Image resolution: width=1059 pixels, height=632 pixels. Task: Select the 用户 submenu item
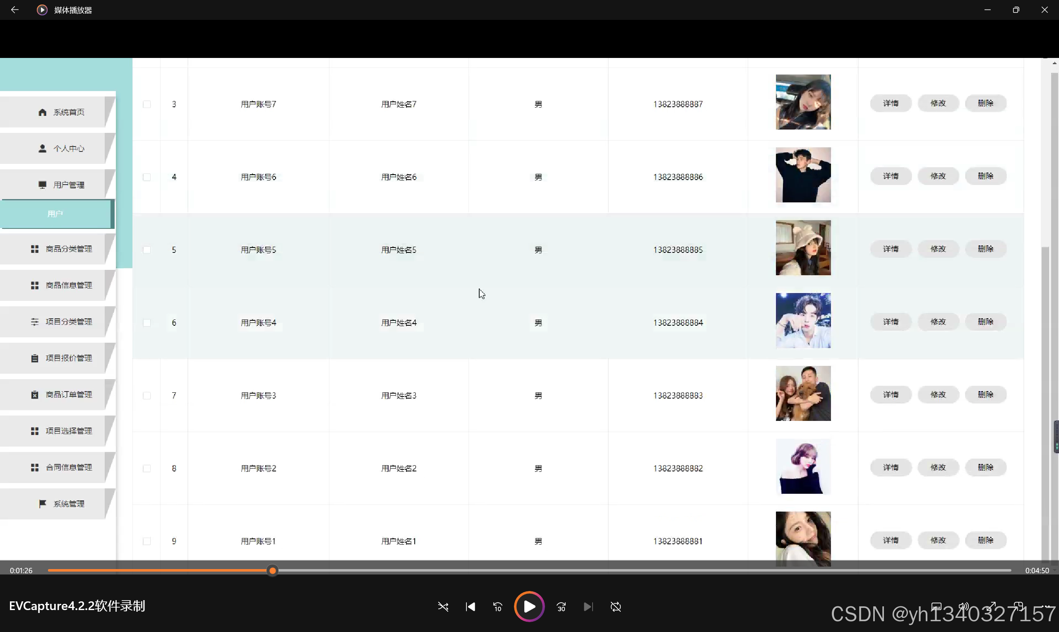tap(55, 214)
